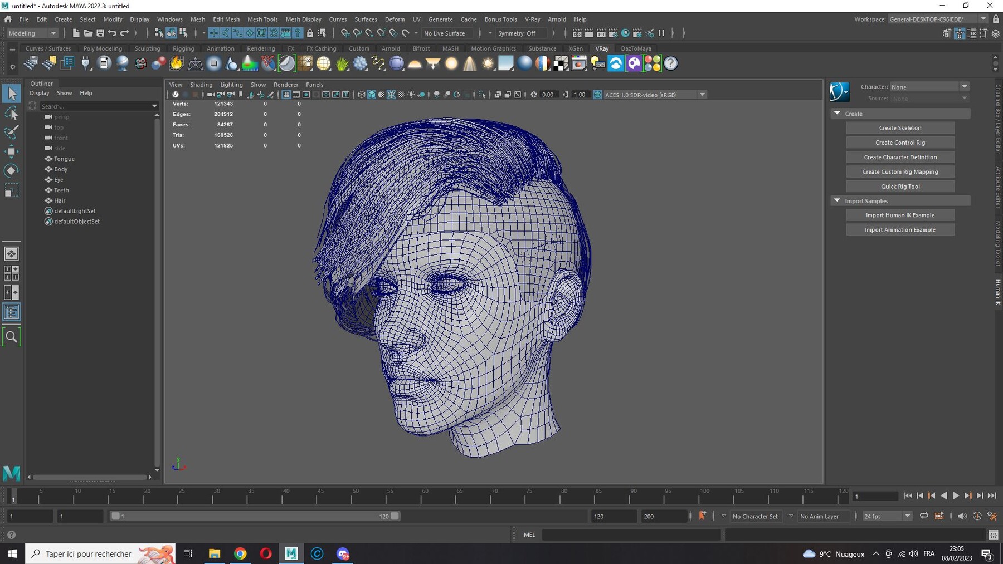
Task: Click the V-Ray help question mark icon
Action: click(x=671, y=63)
